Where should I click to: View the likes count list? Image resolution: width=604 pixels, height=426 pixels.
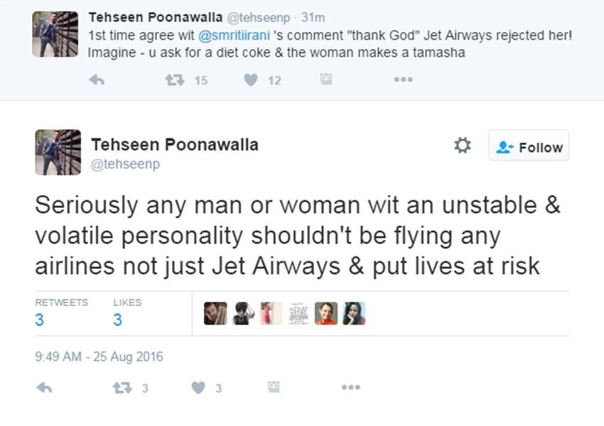click(118, 319)
